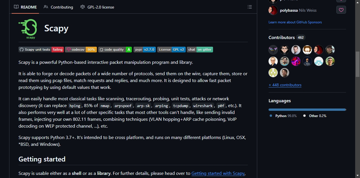
Task: Click the tcpdump inline code text
Action: pos(181,106)
